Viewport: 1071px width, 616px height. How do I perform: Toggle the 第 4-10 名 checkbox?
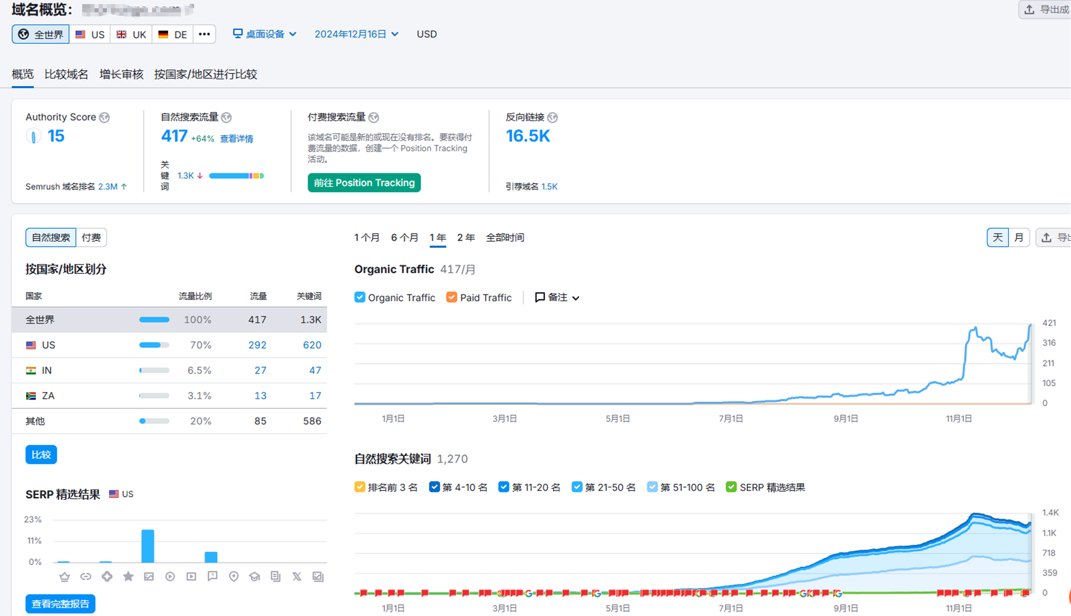point(434,487)
